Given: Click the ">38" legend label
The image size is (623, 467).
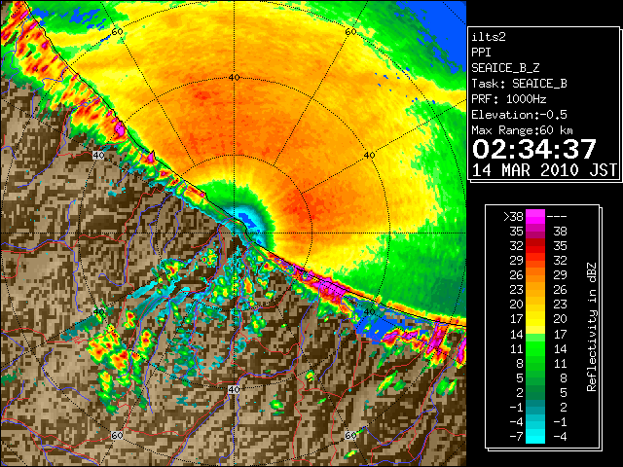Looking at the screenshot, I should coord(513,216).
